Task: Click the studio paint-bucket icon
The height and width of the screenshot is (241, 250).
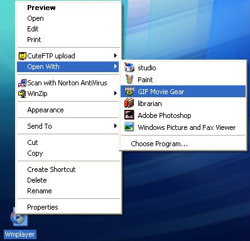Action: [x=129, y=68]
